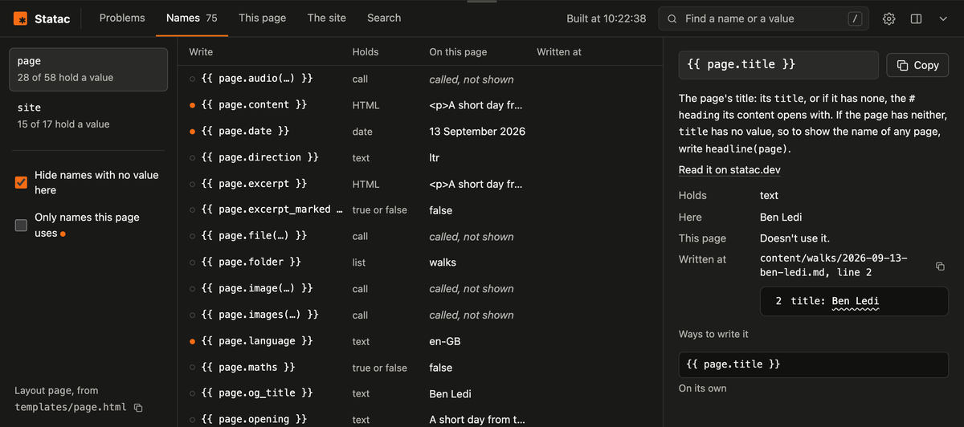Click the 13 September 2026 value
This screenshot has width=964, height=427.
click(x=477, y=131)
